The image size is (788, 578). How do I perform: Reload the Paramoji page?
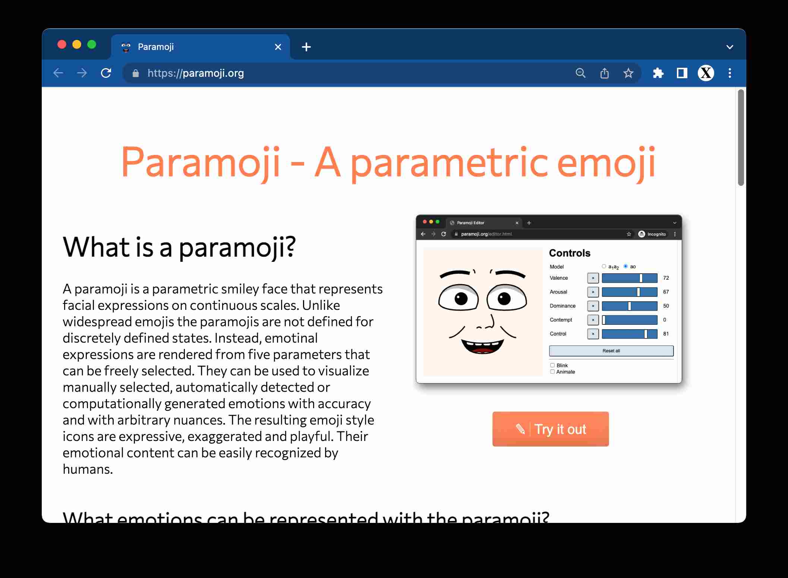pyautogui.click(x=106, y=73)
